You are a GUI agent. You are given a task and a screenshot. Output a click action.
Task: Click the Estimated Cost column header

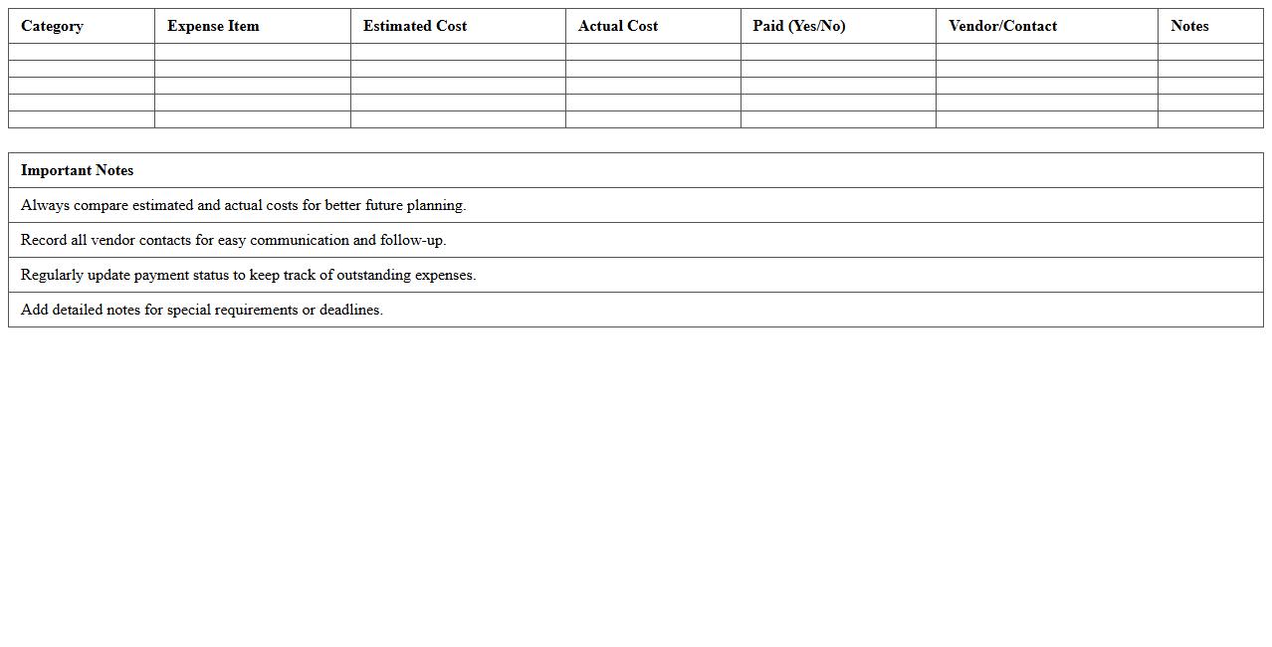(415, 26)
